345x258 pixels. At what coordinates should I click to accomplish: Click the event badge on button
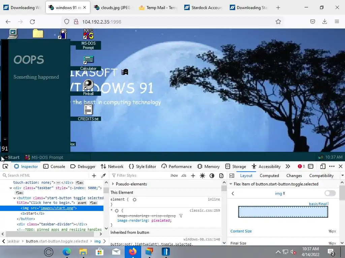82,203
